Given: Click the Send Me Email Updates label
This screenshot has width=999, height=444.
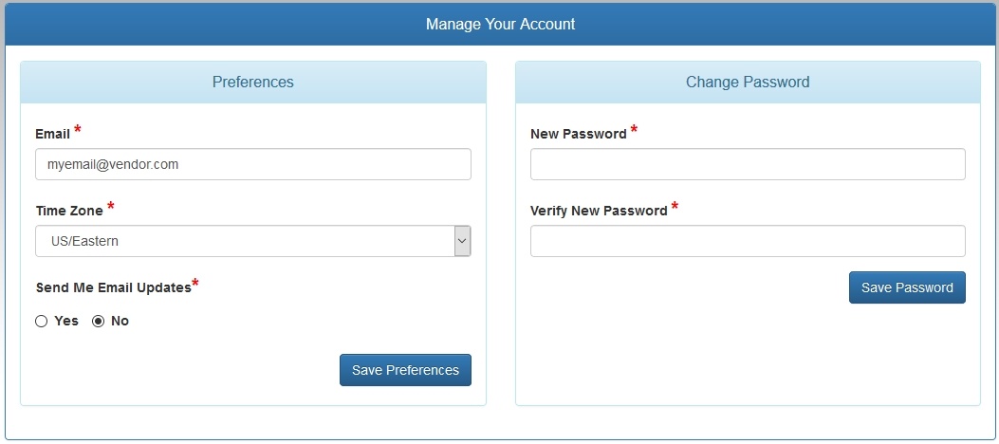Looking at the screenshot, I should [x=114, y=287].
